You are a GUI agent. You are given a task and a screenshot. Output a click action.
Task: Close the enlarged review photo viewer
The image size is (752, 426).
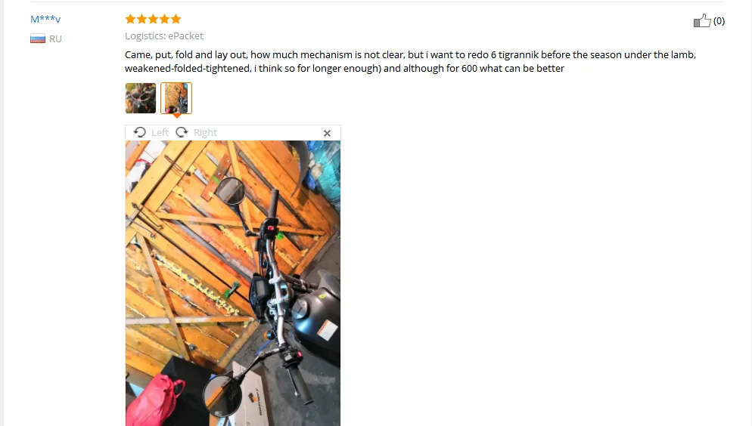coord(327,133)
